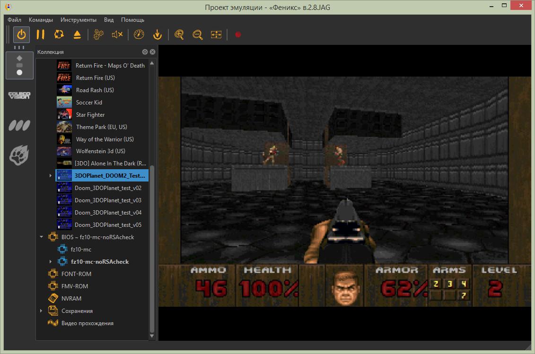
Task: Select the FONT-ROM entry
Action: click(76, 274)
